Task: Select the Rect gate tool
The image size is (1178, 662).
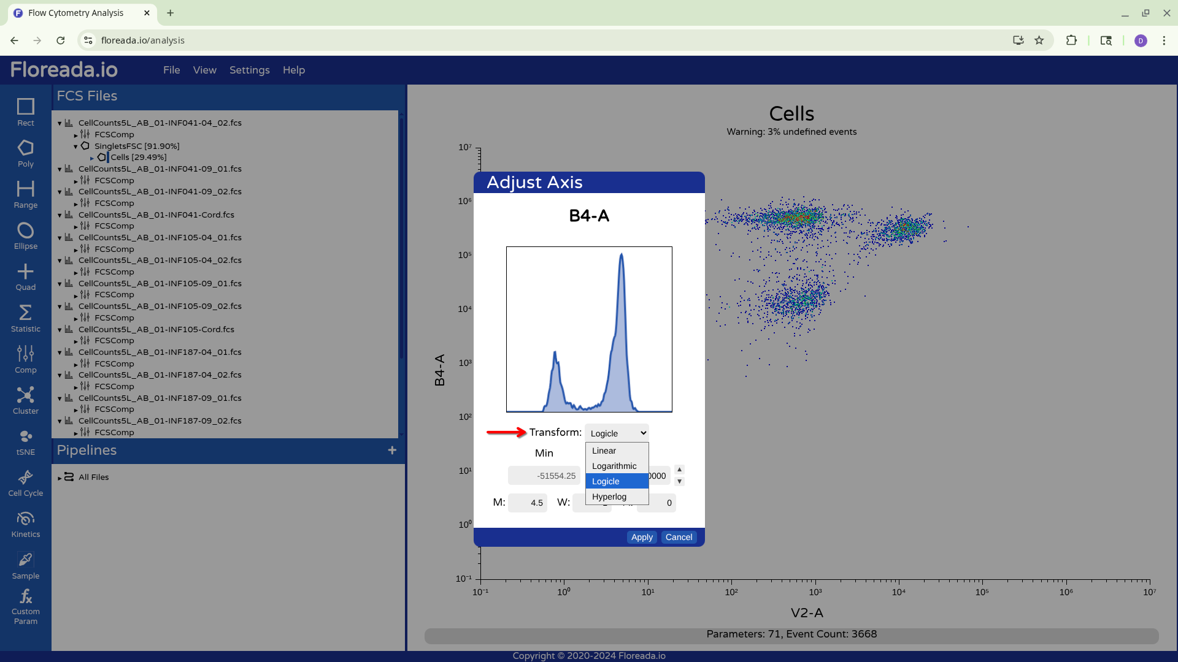Action: click(25, 112)
